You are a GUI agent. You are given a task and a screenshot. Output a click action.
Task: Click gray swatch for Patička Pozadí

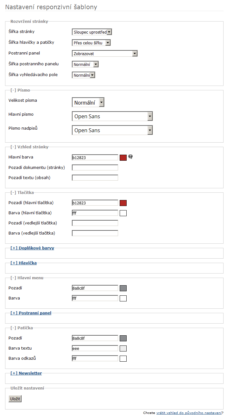coord(123,338)
